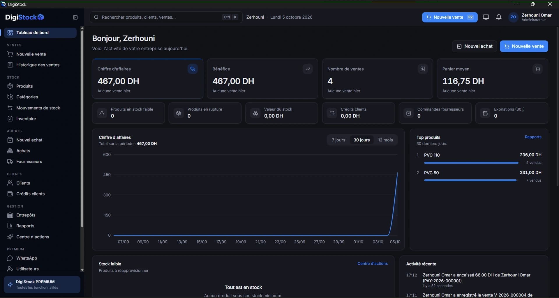Click the coins icon in Chiffre d'affaires card
Image resolution: width=559 pixels, height=298 pixels.
[193, 69]
